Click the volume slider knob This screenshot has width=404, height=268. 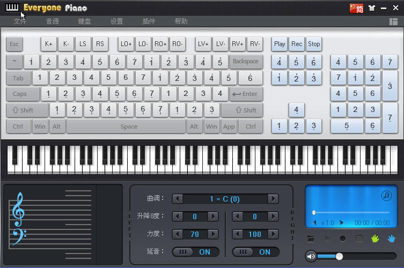(x=339, y=256)
